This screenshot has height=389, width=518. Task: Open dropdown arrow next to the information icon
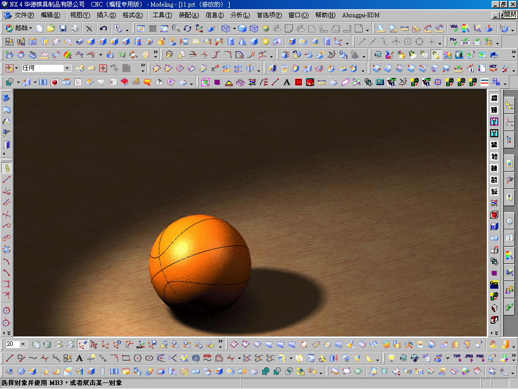[127, 30]
